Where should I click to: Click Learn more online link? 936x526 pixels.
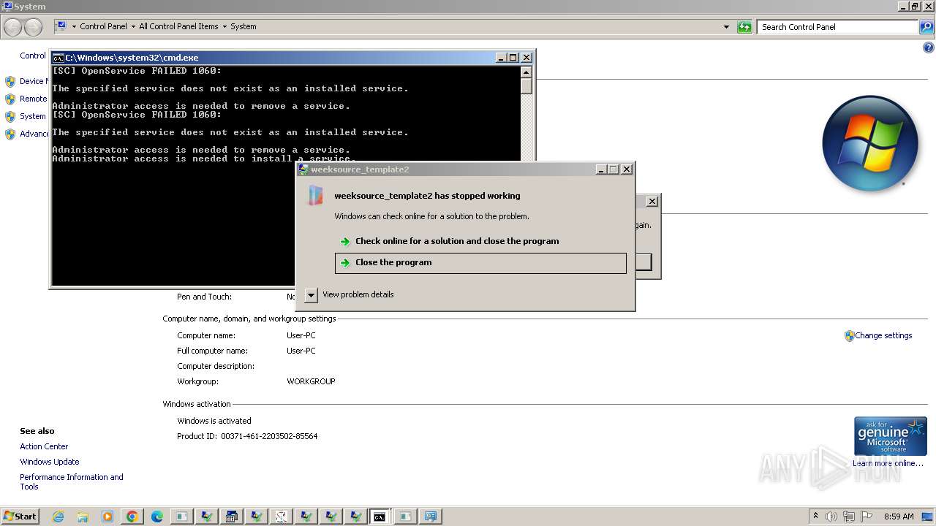[x=888, y=463]
